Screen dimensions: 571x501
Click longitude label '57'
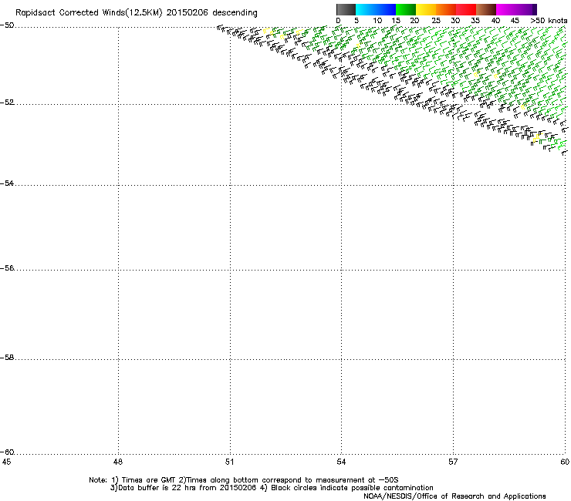[453, 462]
